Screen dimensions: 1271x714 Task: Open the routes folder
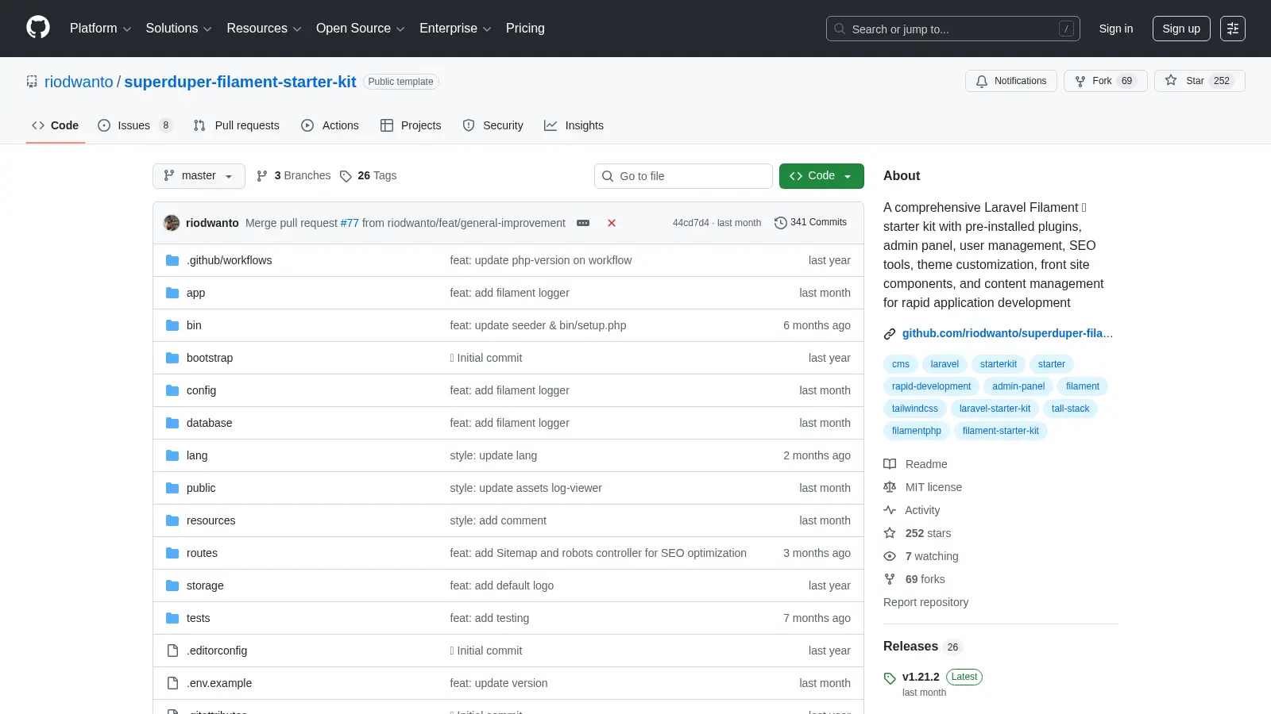coord(202,553)
